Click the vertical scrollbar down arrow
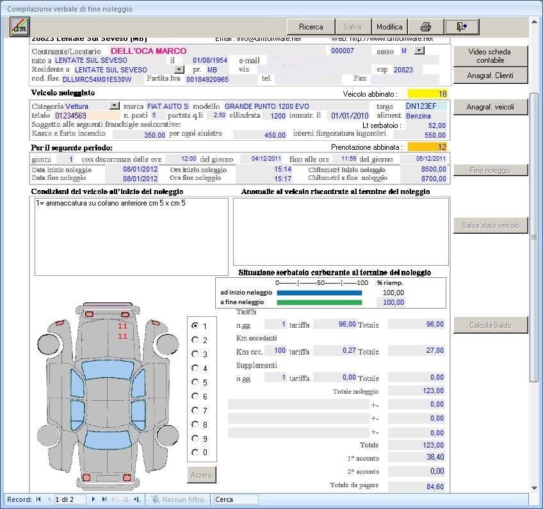The width and height of the screenshot is (543, 509). [x=534, y=489]
